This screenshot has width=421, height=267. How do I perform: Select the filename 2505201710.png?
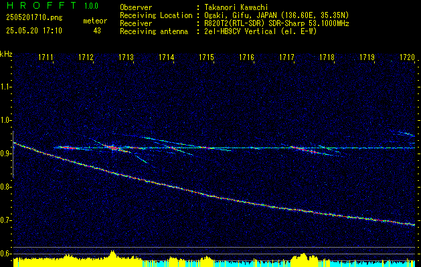pyautogui.click(x=34, y=18)
